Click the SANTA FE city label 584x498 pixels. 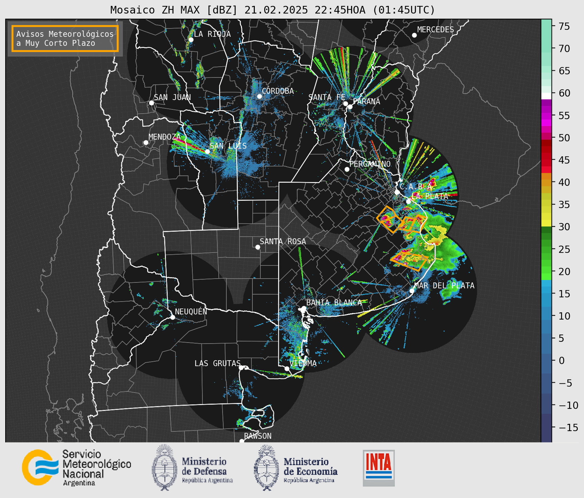[x=327, y=97]
